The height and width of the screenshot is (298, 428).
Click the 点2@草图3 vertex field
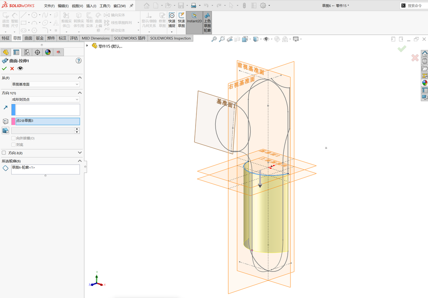pos(48,121)
